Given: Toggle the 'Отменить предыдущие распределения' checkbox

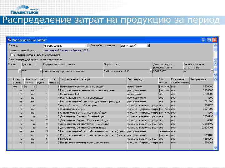Looking at the screenshot, I should point(12,55).
